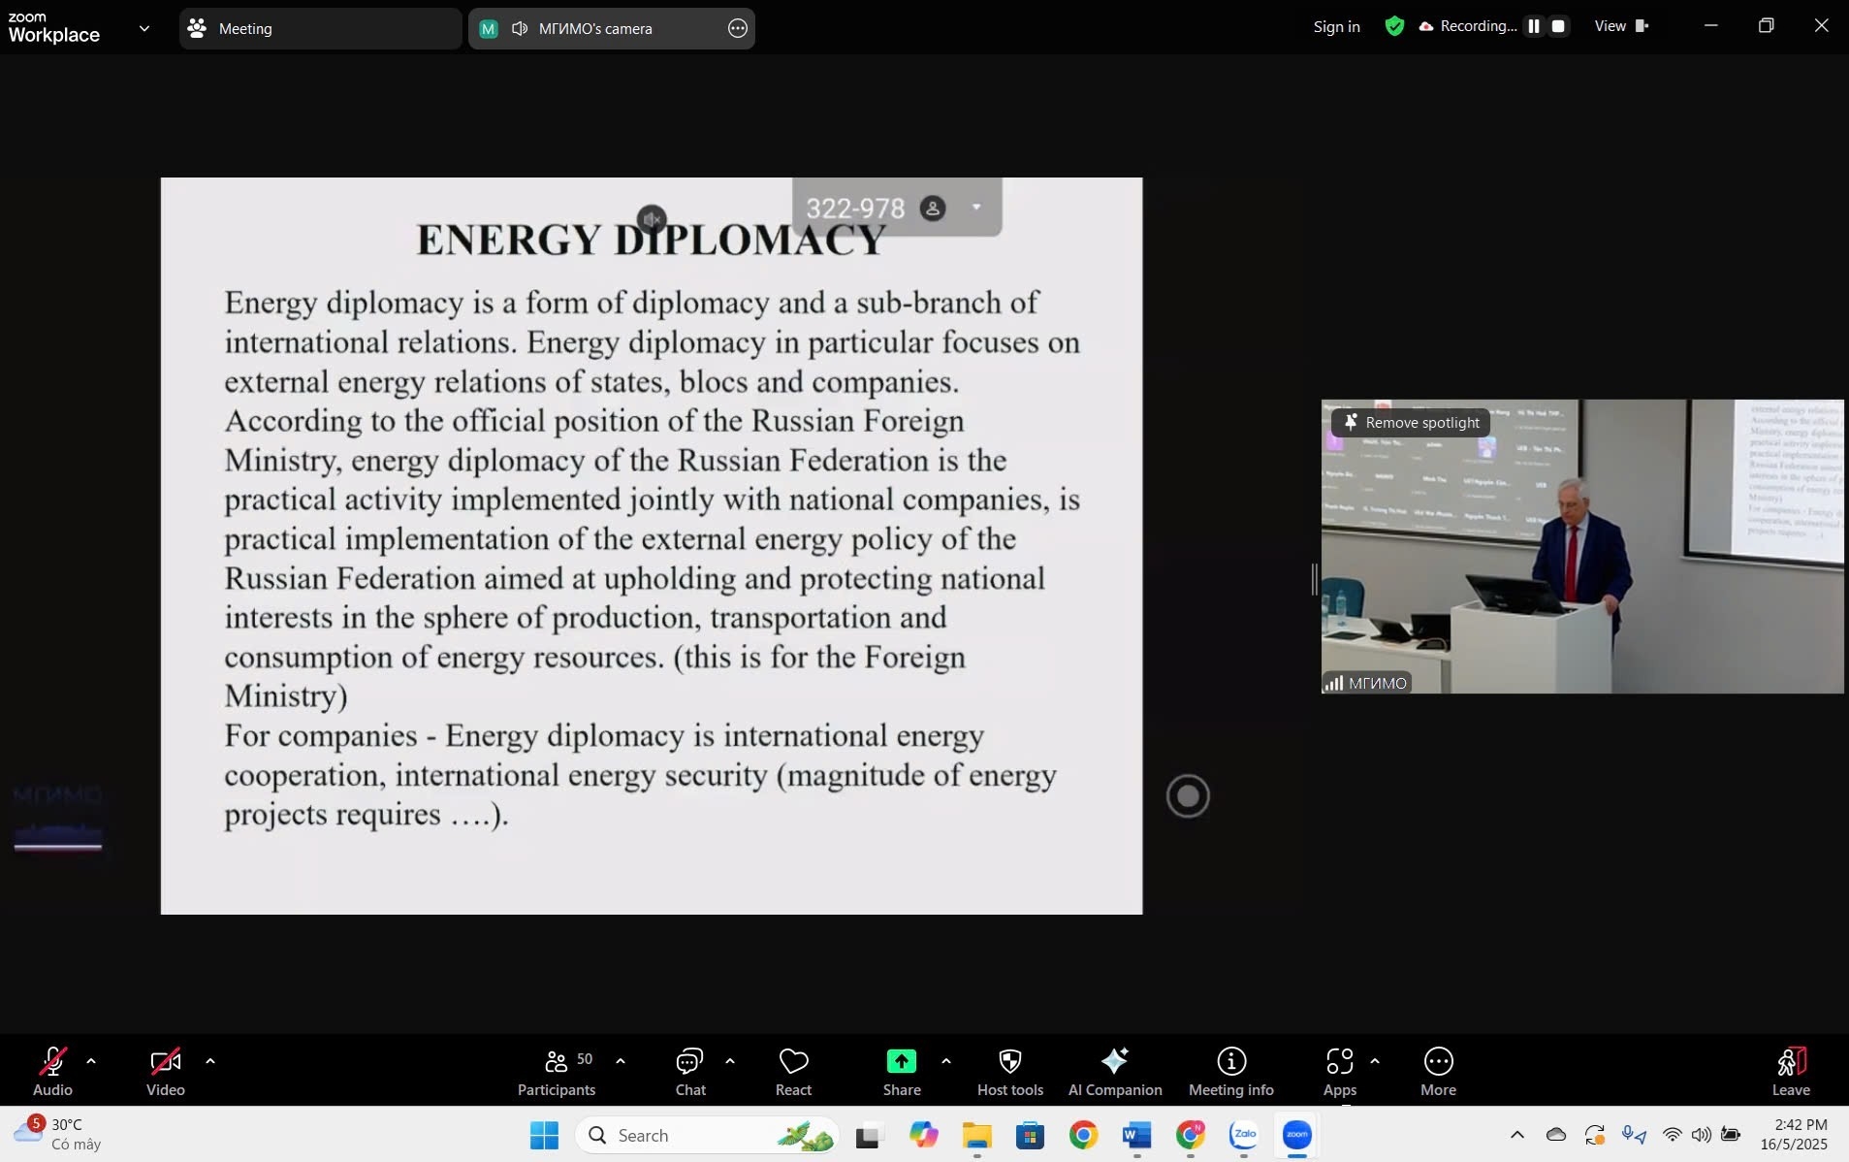This screenshot has height=1162, width=1849.
Task: Click the spotlighted speaker video thumbnail
Action: click(1582, 563)
